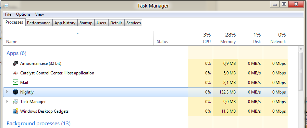Select the Windows Desktop Gadgets name
Viewport: 307px width, 128px height.
tap(45, 111)
